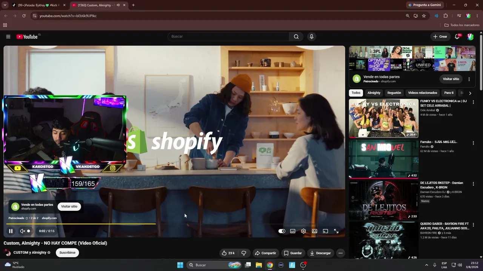Cast the video to a TV
The width and height of the screenshot is (483, 271).
coord(325,231)
